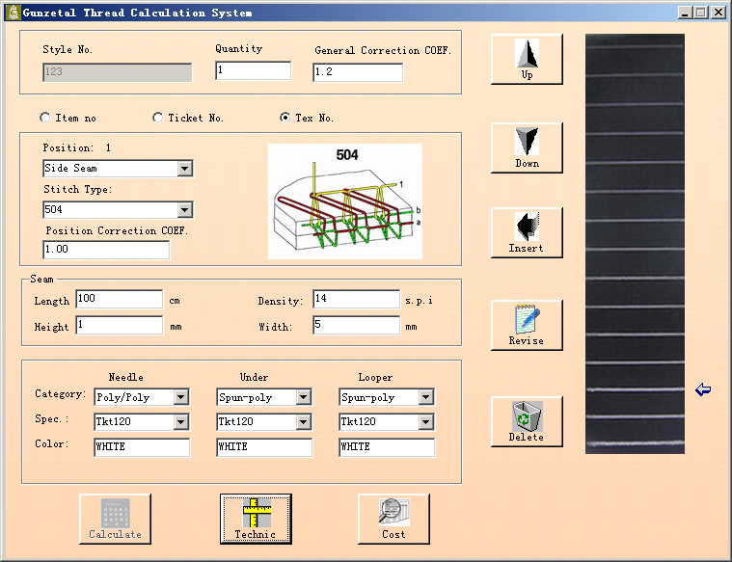Click the Under Color WHITE field
The width and height of the screenshot is (732, 562).
click(264, 447)
